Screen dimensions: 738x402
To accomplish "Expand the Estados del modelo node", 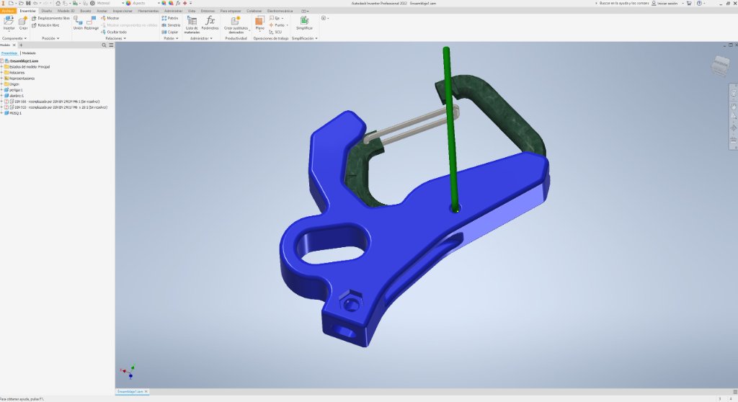I will point(2,67).
